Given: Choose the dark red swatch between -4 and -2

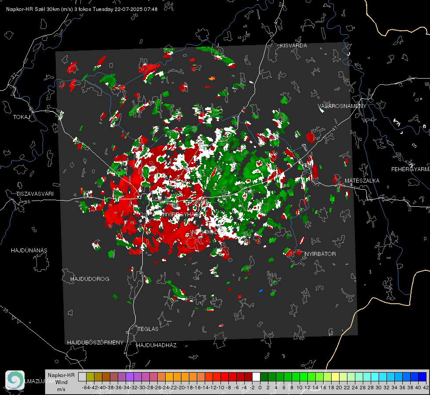Looking at the screenshot, I should pos(249,377).
